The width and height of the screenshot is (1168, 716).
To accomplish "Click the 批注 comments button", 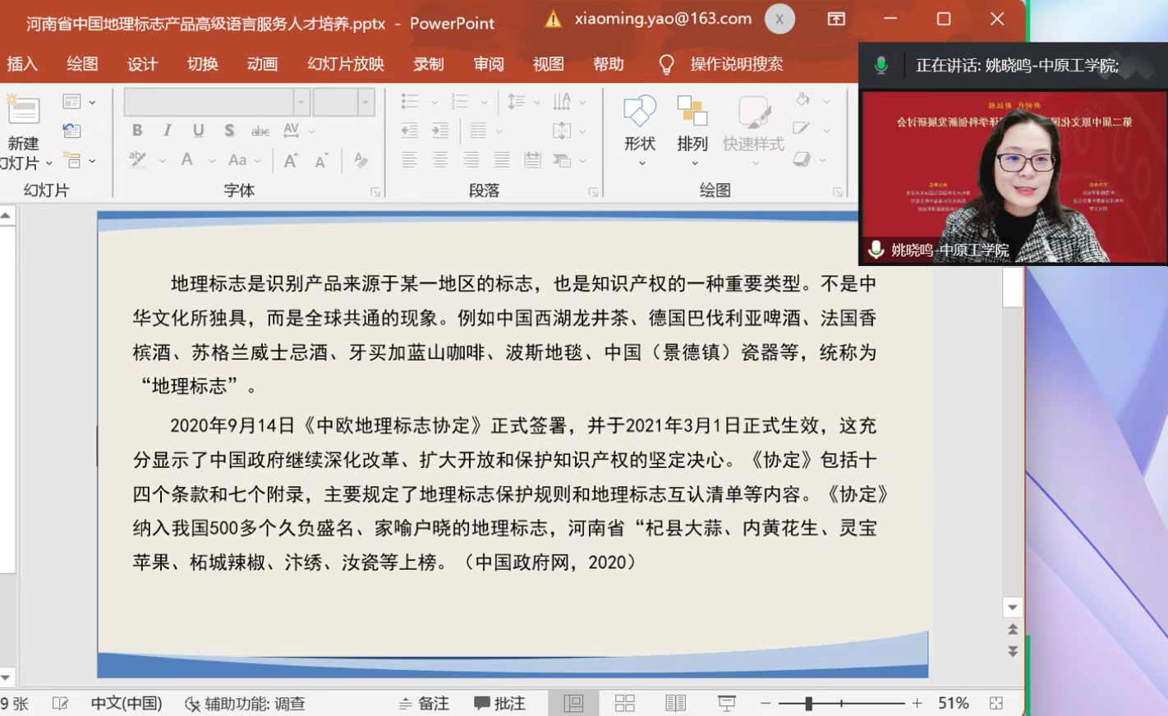I will [500, 704].
